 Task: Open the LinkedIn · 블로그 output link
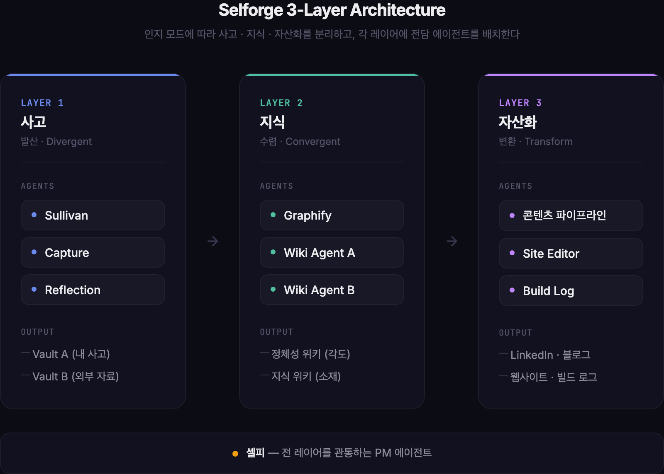coord(551,354)
